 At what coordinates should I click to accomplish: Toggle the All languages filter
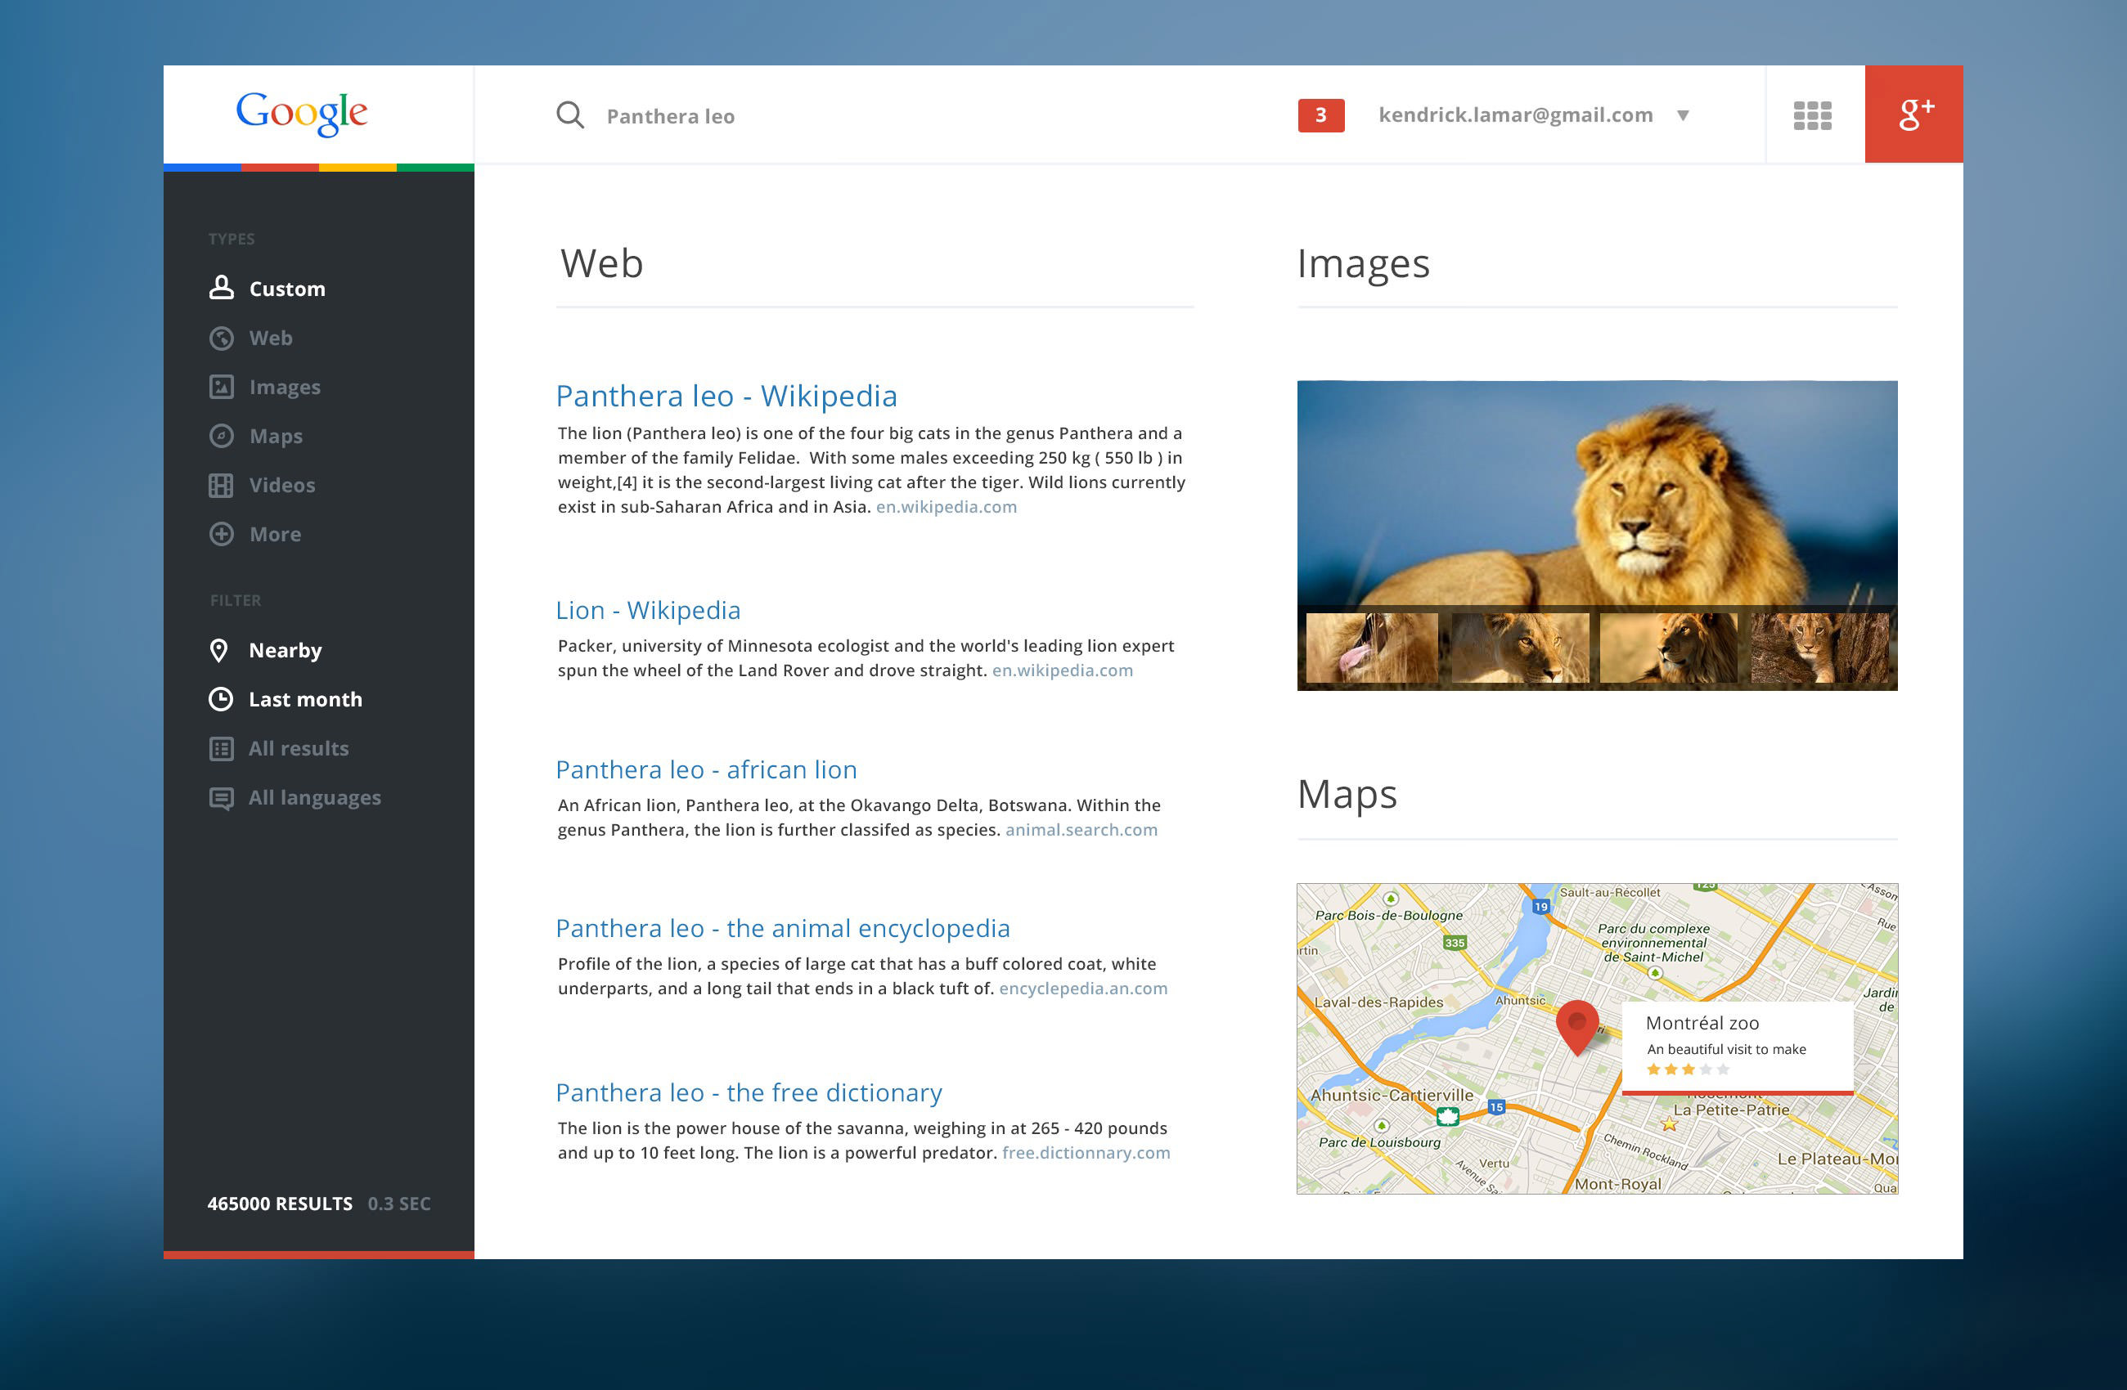tap(295, 798)
